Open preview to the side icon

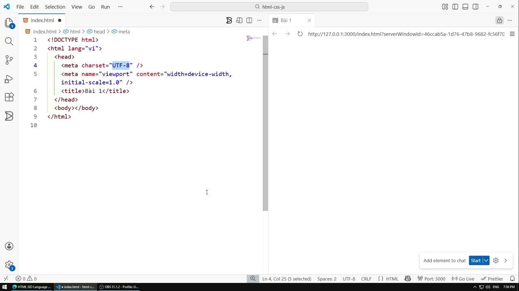239,20
